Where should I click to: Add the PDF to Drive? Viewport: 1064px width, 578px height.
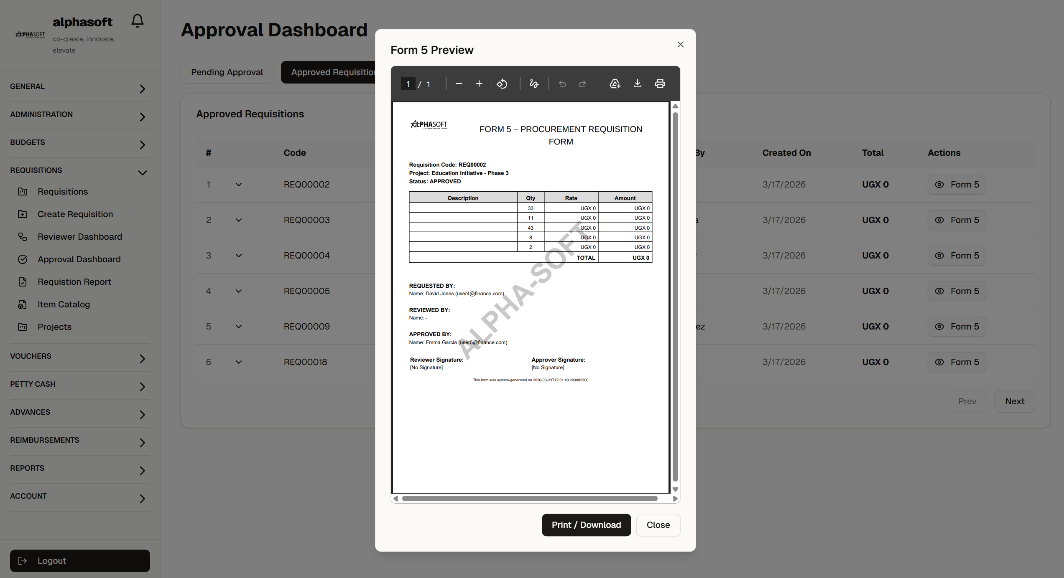(x=615, y=84)
